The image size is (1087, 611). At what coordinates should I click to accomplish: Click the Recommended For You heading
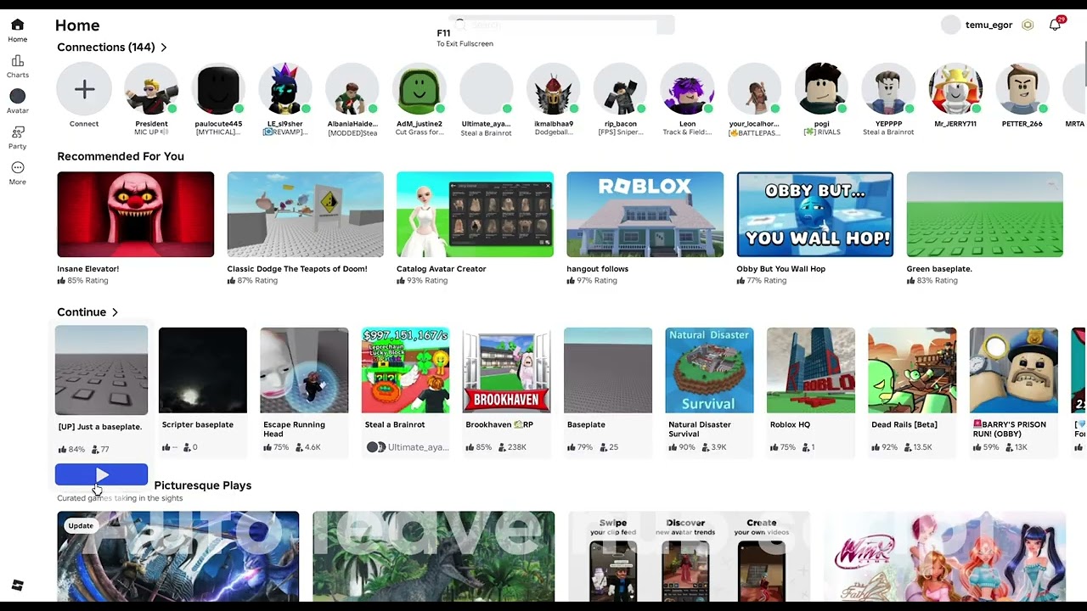click(121, 156)
